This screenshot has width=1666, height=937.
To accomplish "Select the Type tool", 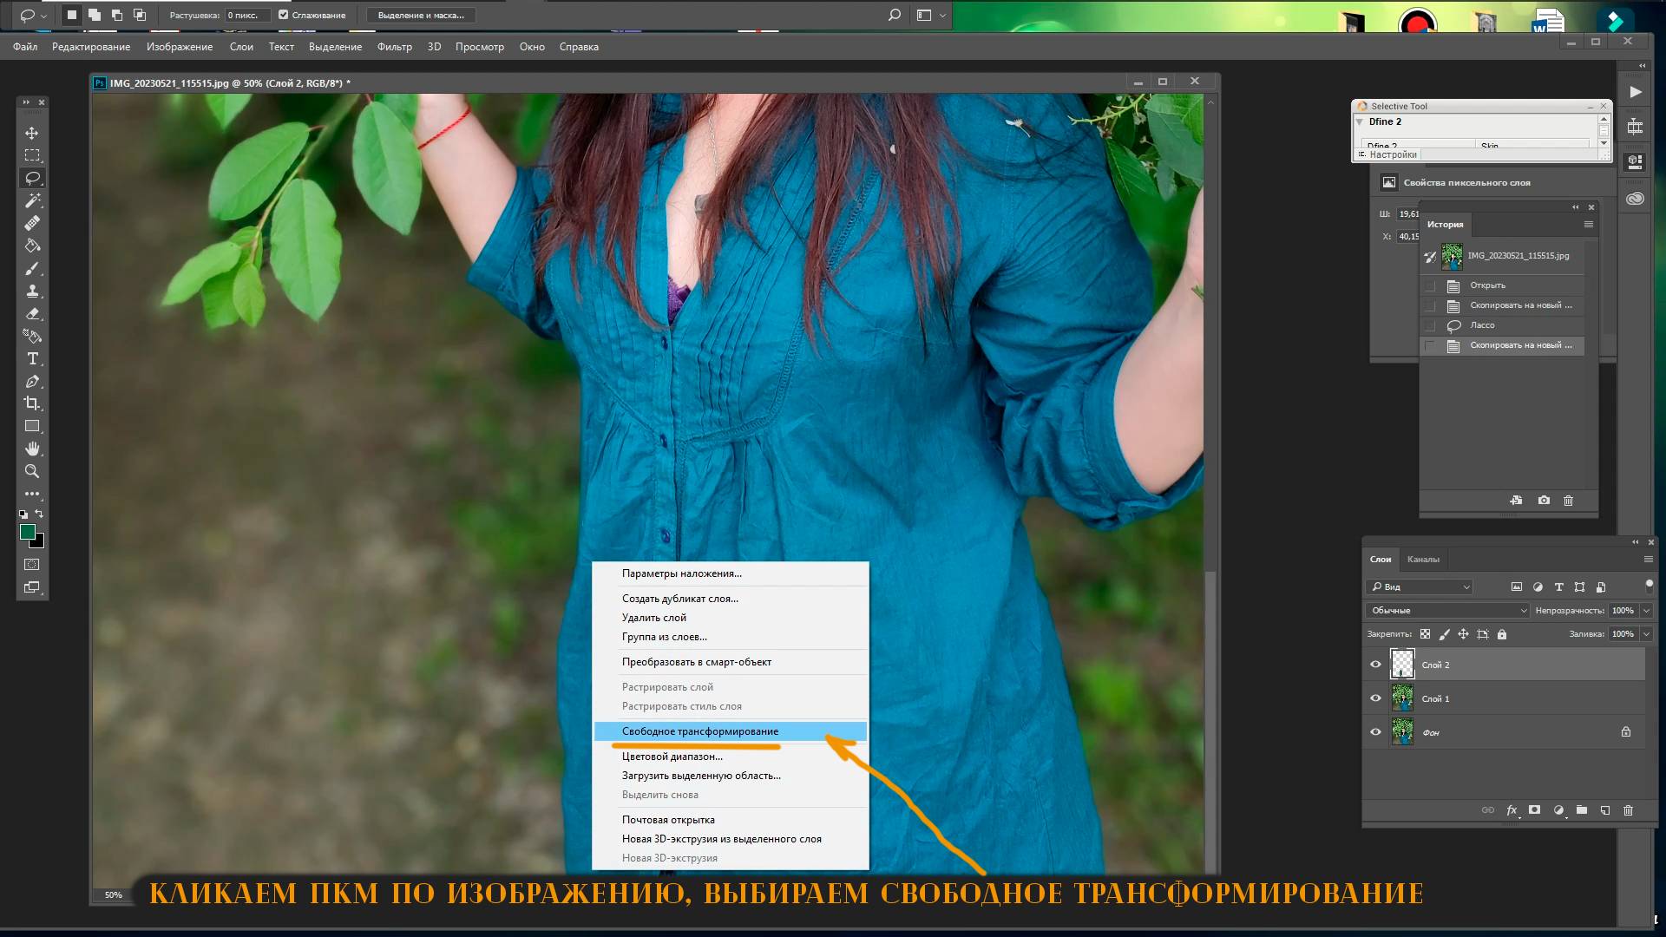I will pos(32,358).
